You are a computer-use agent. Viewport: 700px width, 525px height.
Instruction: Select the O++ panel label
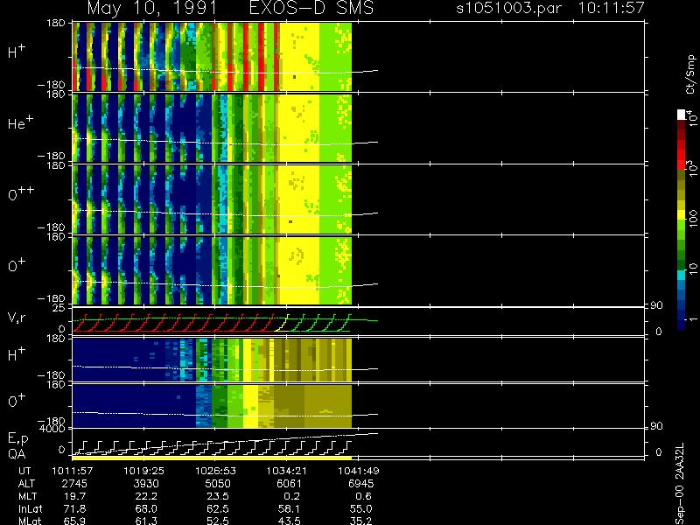pyautogui.click(x=21, y=193)
